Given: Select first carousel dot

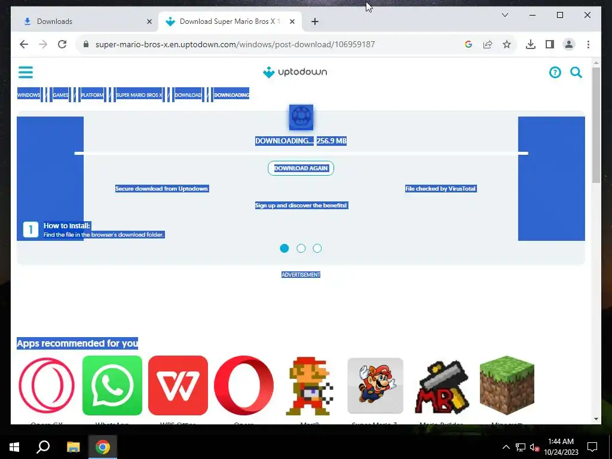Looking at the screenshot, I should [284, 248].
